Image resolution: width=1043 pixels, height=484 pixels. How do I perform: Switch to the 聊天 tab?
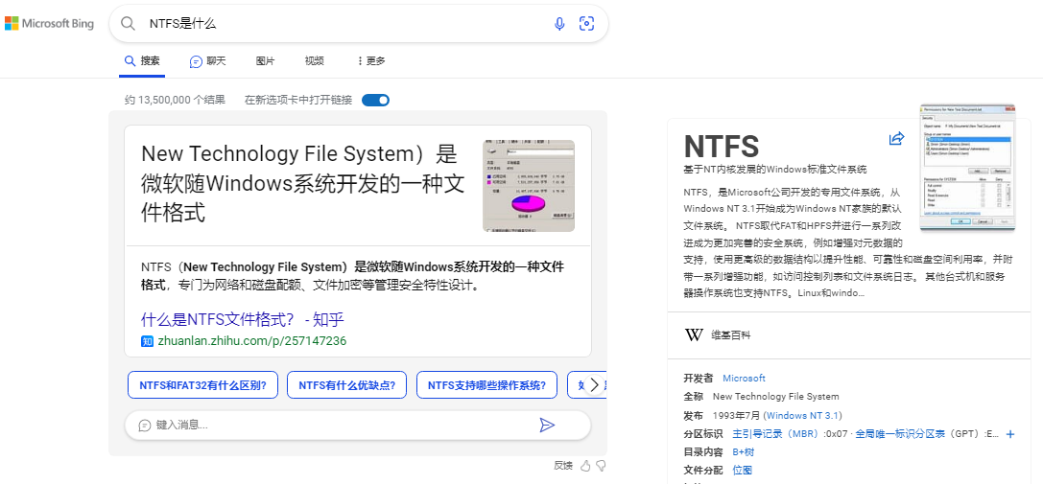207,61
